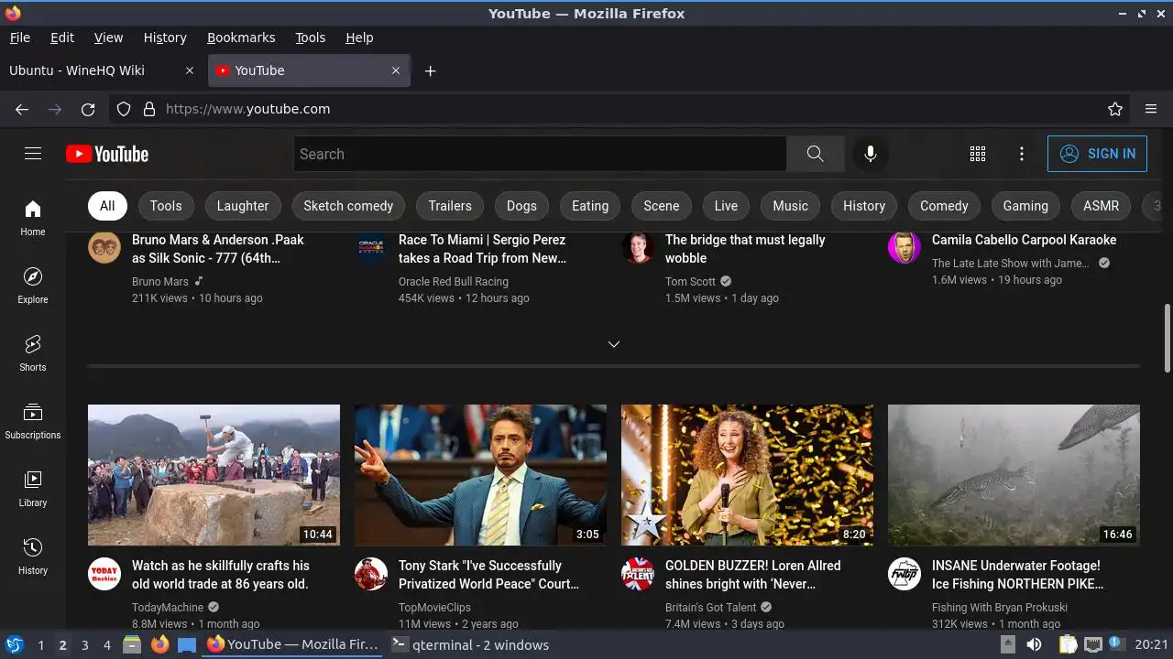This screenshot has width=1173, height=659.
Task: Select the Gaming filter chip
Action: pyautogui.click(x=1025, y=206)
